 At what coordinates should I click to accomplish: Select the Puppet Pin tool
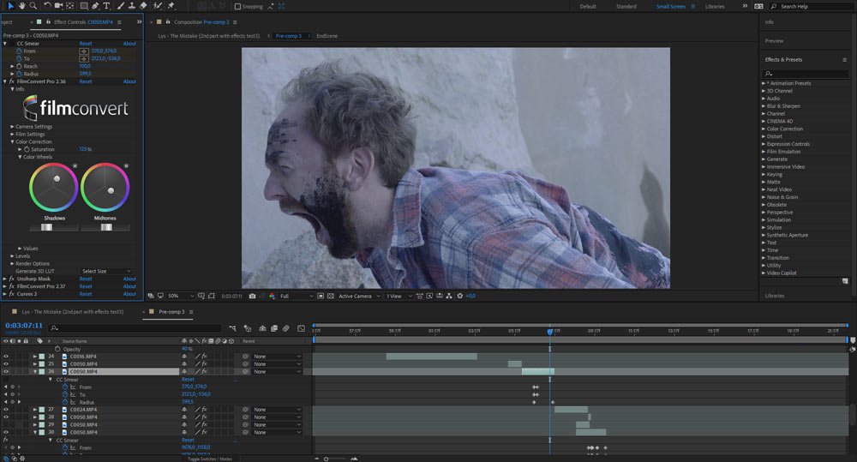(x=171, y=5)
